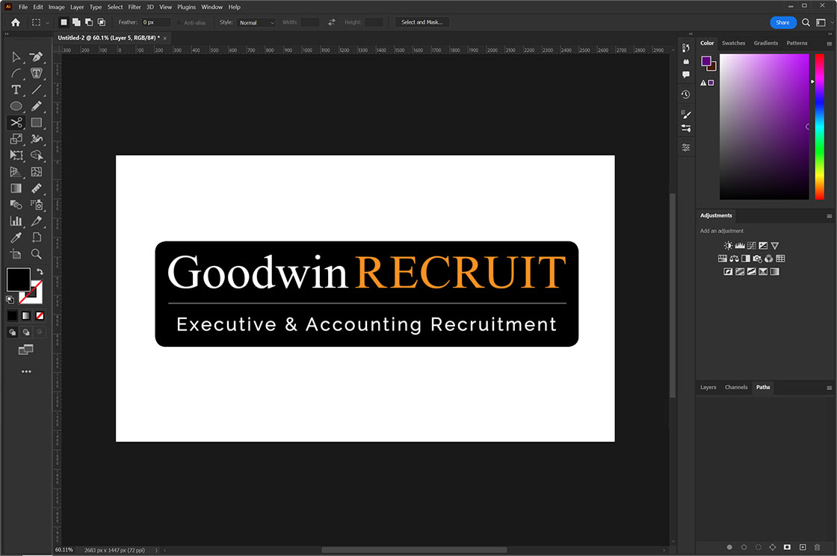837x556 pixels.
Task: Choose the Ellipse shape tool
Action: [16, 106]
